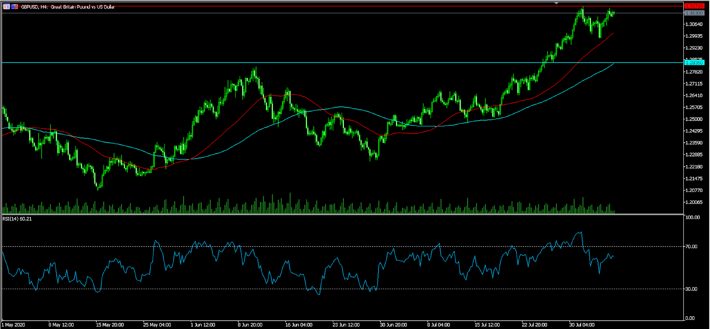
Task: Select the gray 1.31300 current price label
Action: [x=694, y=13]
